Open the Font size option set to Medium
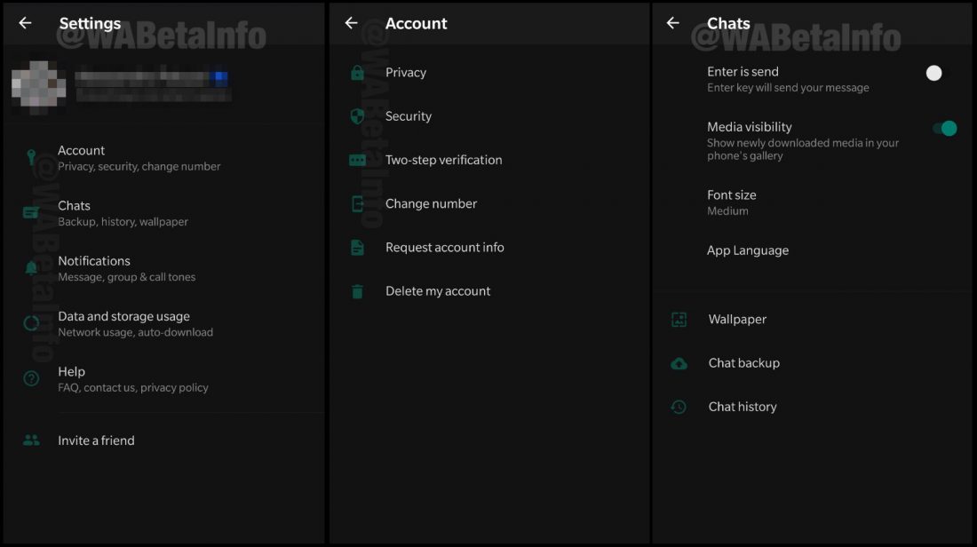Viewport: 977px width, 547px height. (x=731, y=202)
